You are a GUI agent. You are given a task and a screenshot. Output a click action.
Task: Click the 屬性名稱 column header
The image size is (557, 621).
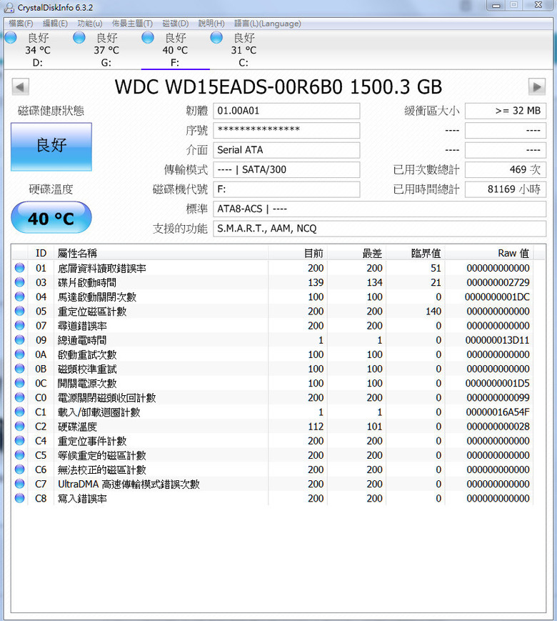pos(161,253)
